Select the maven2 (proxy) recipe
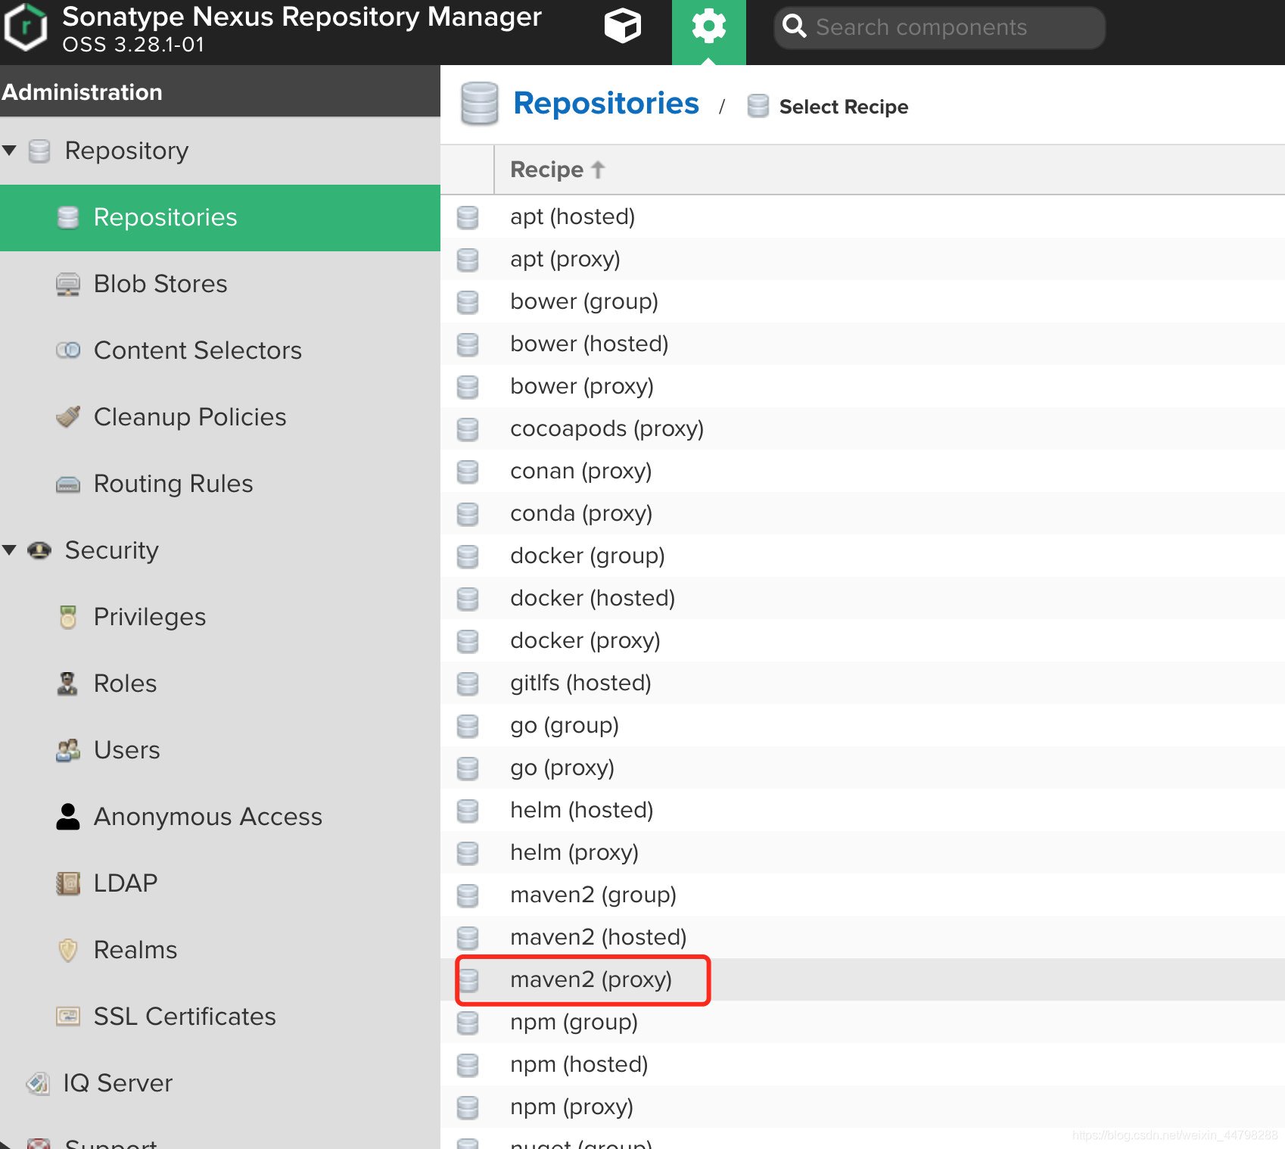Image resolution: width=1285 pixels, height=1149 pixels. pos(863,979)
